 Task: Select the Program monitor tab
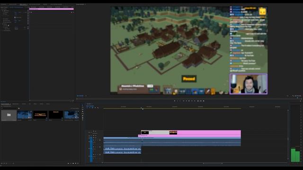pos(80,4)
